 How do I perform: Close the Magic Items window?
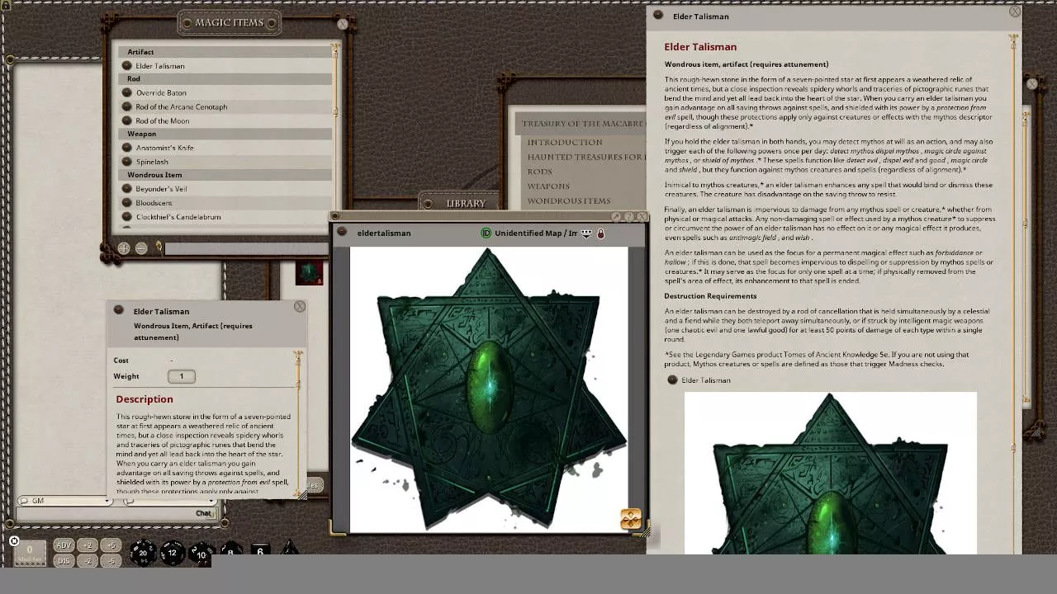point(343,24)
